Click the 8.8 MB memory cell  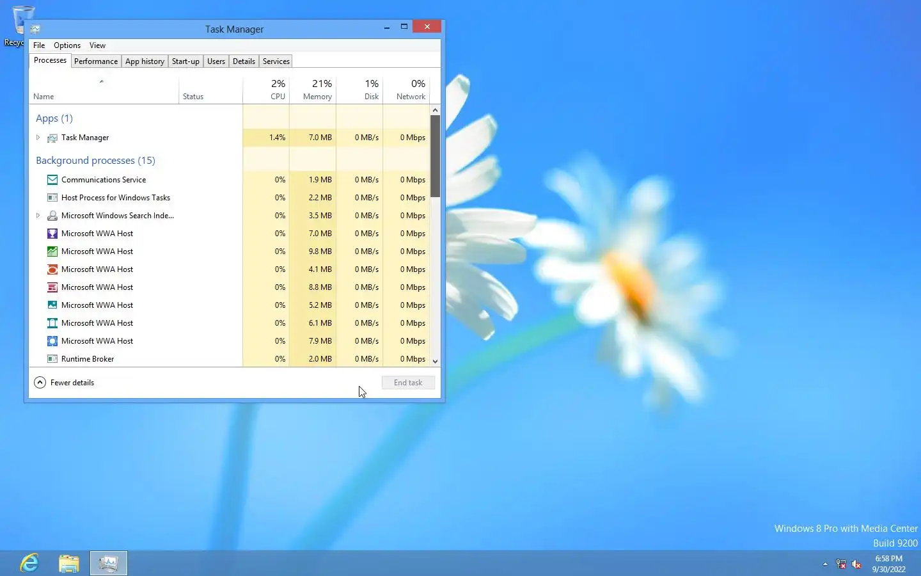(x=313, y=287)
